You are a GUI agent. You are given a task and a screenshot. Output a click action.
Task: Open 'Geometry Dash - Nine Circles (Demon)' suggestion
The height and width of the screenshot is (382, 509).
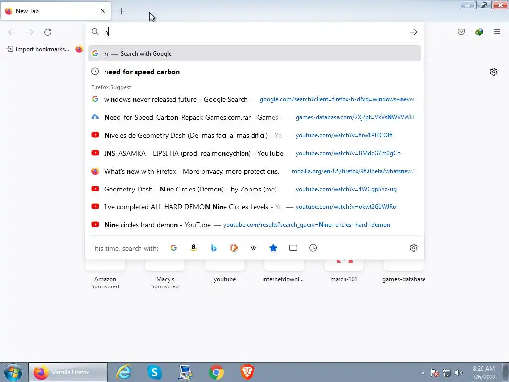(x=254, y=189)
